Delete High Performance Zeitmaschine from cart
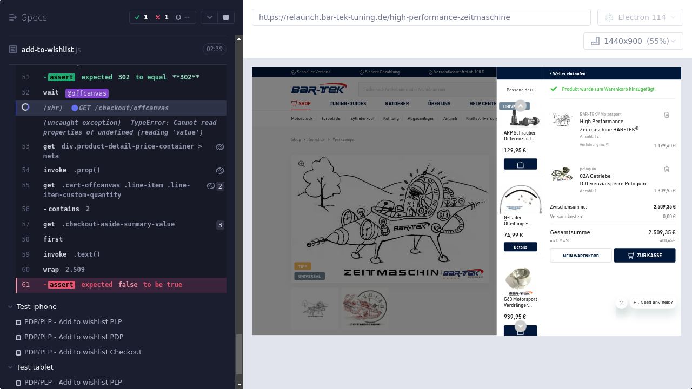 pos(667,115)
